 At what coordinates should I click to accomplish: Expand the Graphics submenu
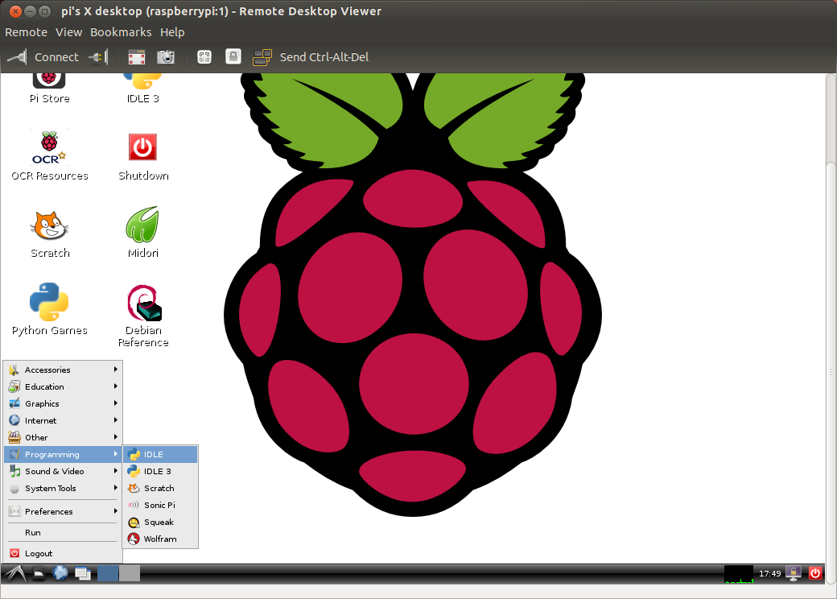click(63, 403)
